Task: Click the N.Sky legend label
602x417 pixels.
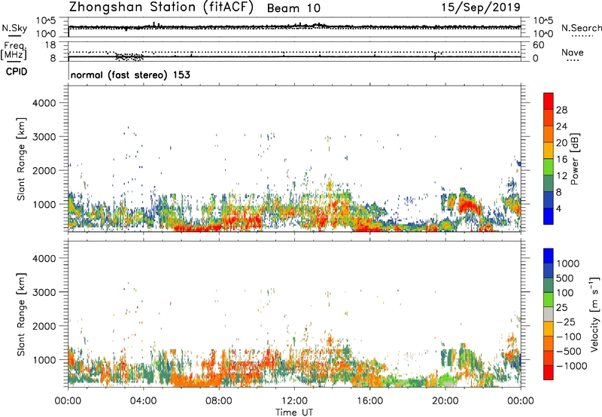Action: pos(14,28)
